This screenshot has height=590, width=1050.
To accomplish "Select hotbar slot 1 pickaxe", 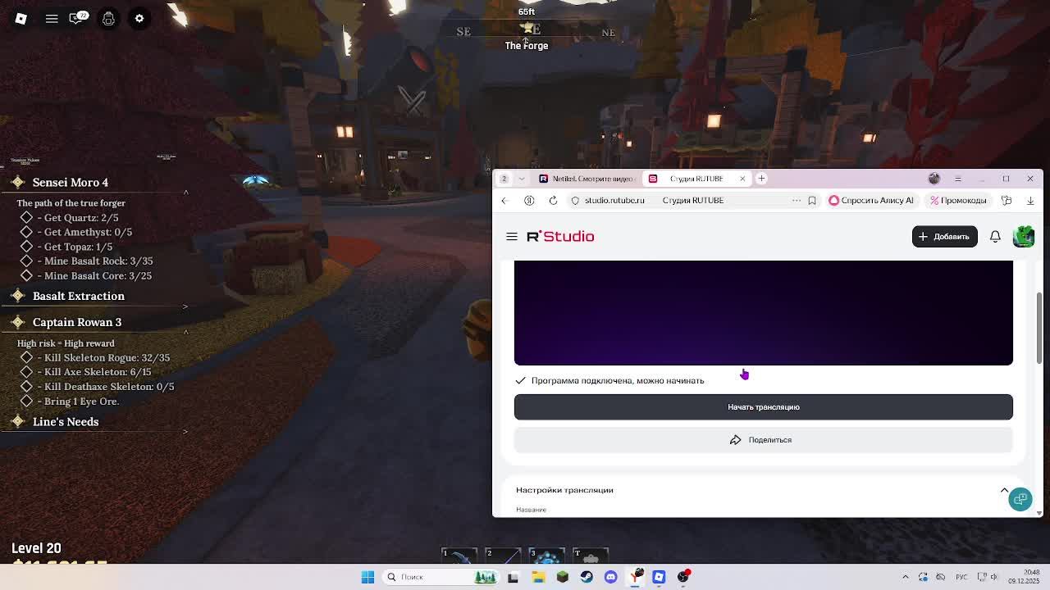I will point(459,557).
